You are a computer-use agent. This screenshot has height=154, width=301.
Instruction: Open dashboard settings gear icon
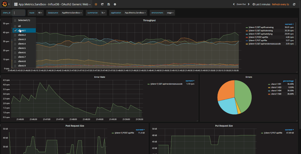click(x=115, y=4)
